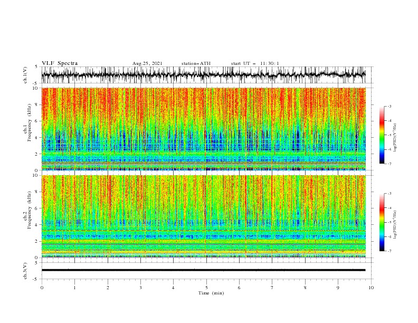Click time axis tick label "1"

click(x=74, y=288)
